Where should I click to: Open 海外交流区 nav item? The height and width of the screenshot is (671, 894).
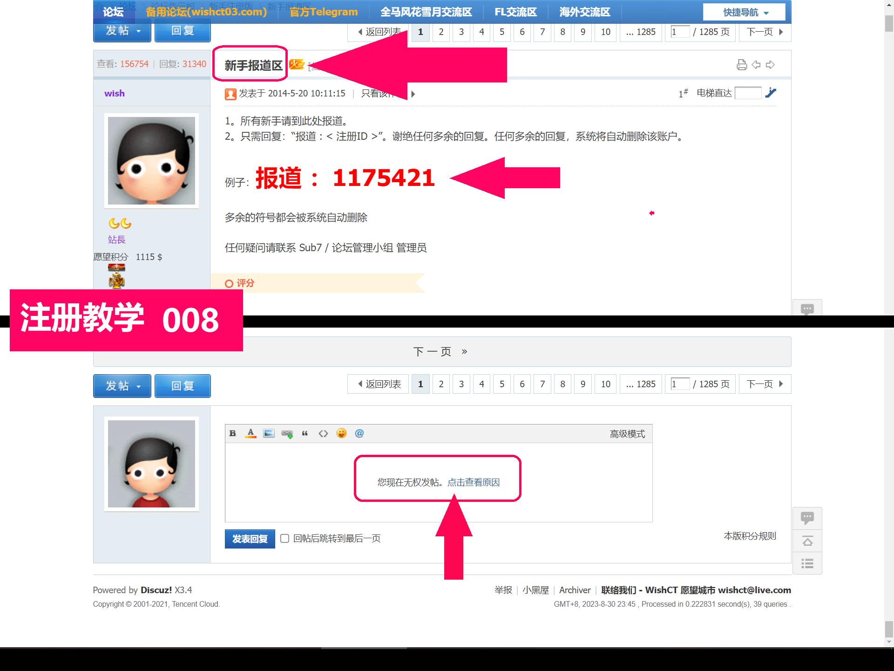point(585,12)
